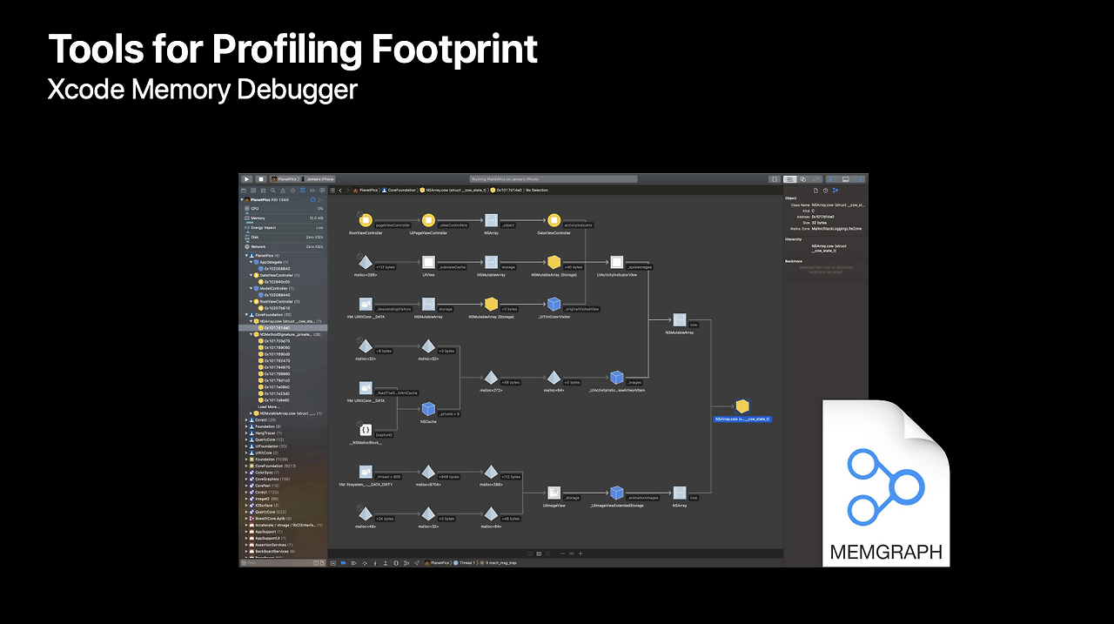Viewport: 1114px width, 624px height.
Task: Select the Energy Impact gauge row
Action: pos(284,228)
